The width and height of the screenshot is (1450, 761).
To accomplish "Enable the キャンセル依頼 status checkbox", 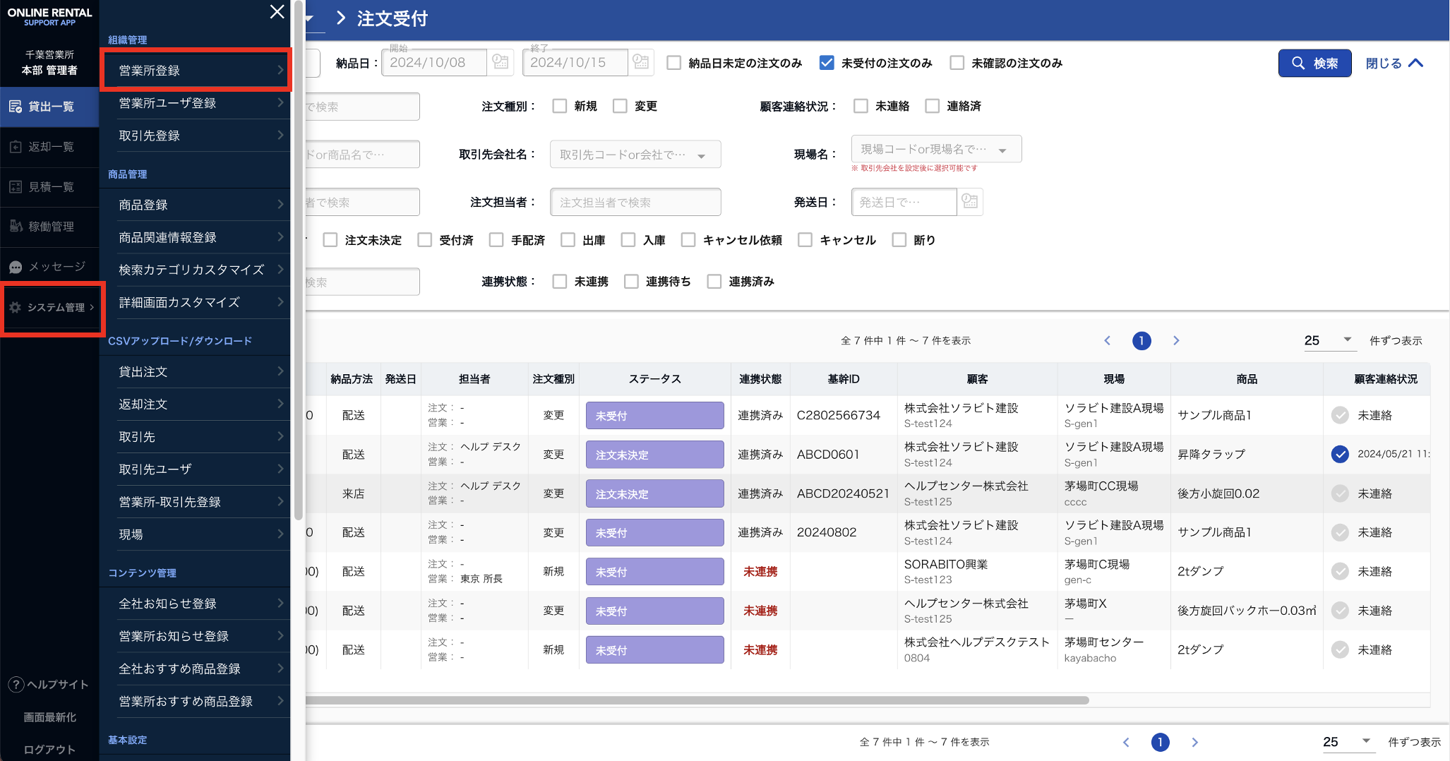I will tap(688, 240).
